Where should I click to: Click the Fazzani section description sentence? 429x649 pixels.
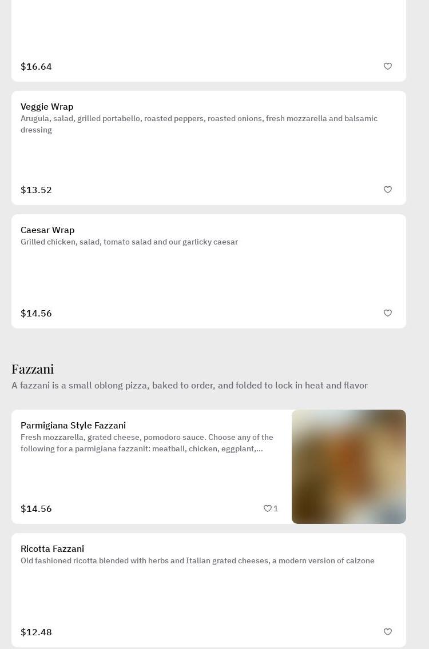(189, 386)
